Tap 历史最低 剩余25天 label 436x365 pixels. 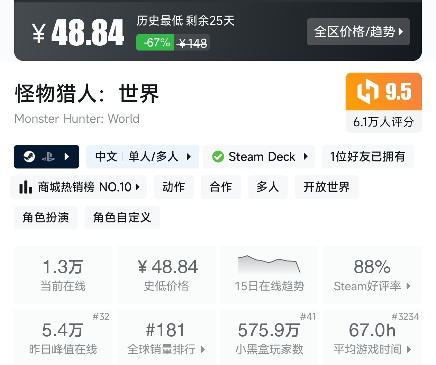coord(185,21)
